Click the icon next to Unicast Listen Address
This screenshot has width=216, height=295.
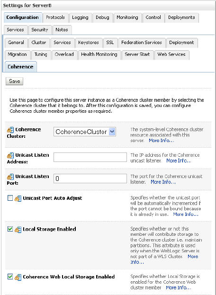pos(10,156)
